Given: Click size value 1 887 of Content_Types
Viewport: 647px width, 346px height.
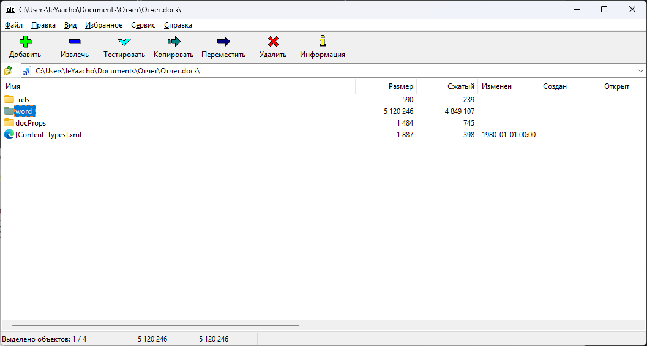Looking at the screenshot, I should [405, 134].
